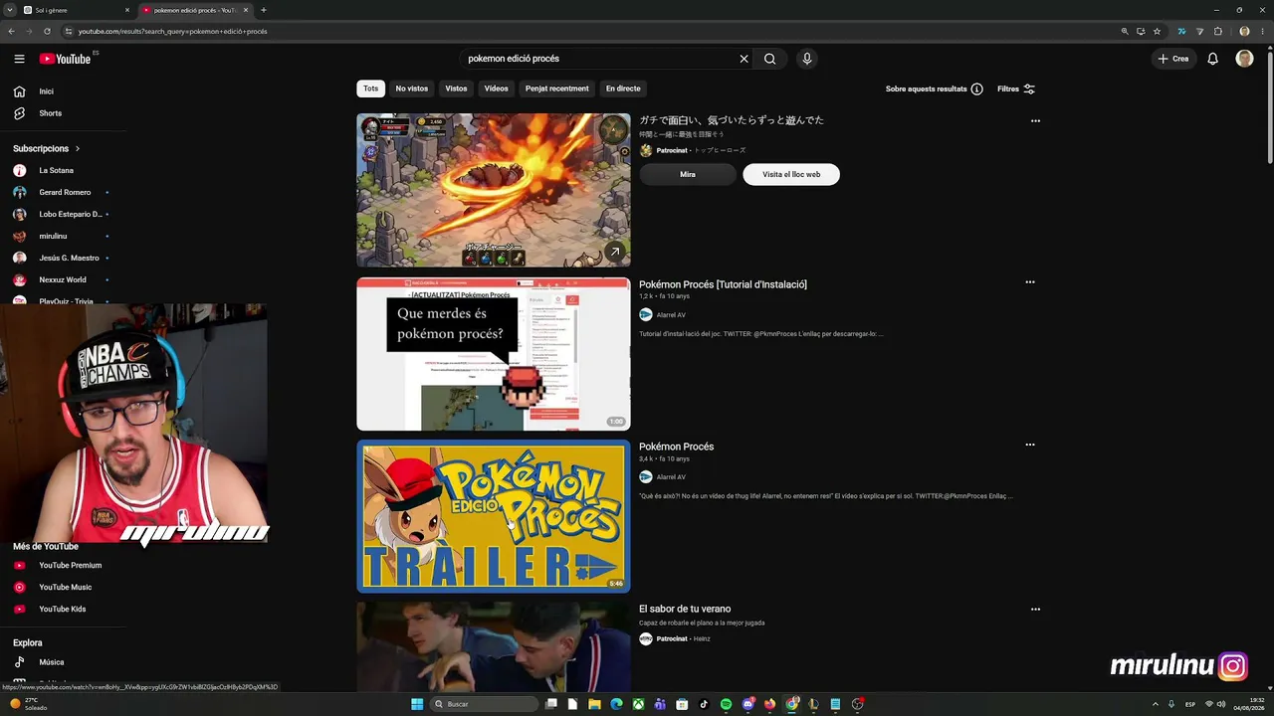Open the El sabor de tu verano title
Screen dimensions: 1274x716
point(685,609)
